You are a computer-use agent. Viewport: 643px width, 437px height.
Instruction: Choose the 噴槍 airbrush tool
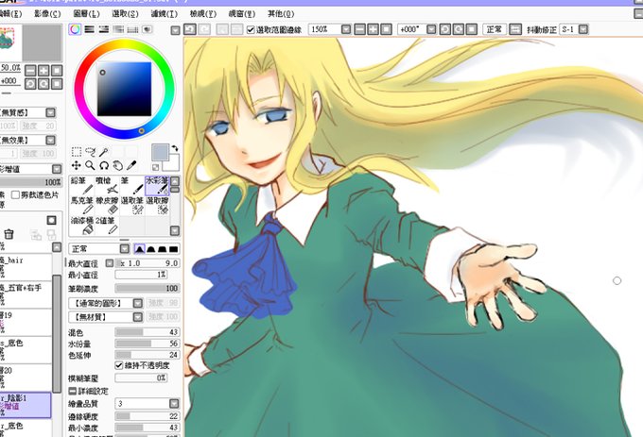(107, 186)
